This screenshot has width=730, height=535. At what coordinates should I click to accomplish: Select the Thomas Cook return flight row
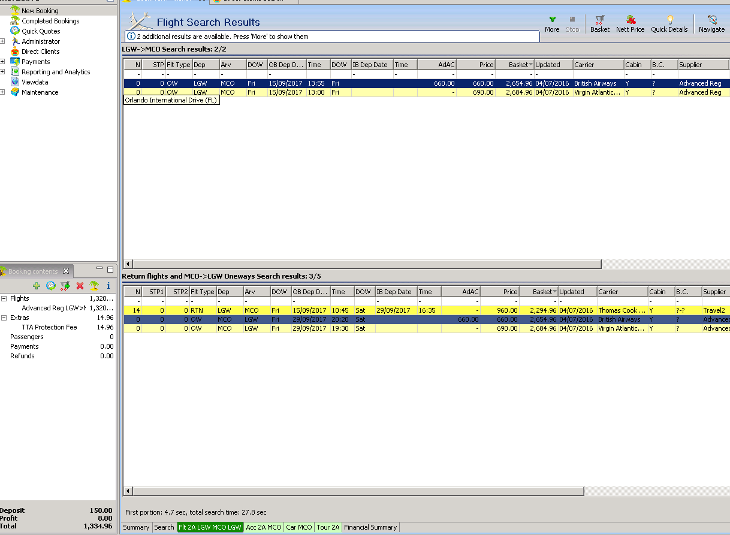[x=426, y=310]
